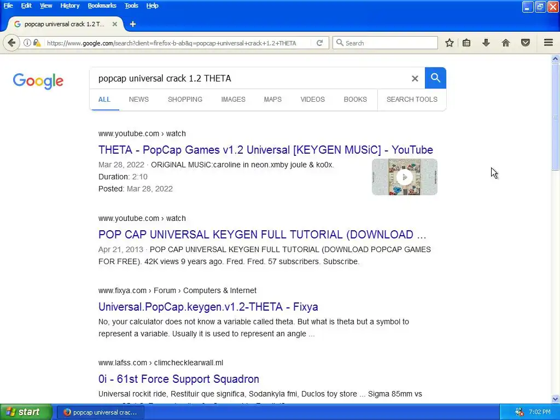
Task: Go back with the Firefox back arrow
Action: (x=11, y=43)
